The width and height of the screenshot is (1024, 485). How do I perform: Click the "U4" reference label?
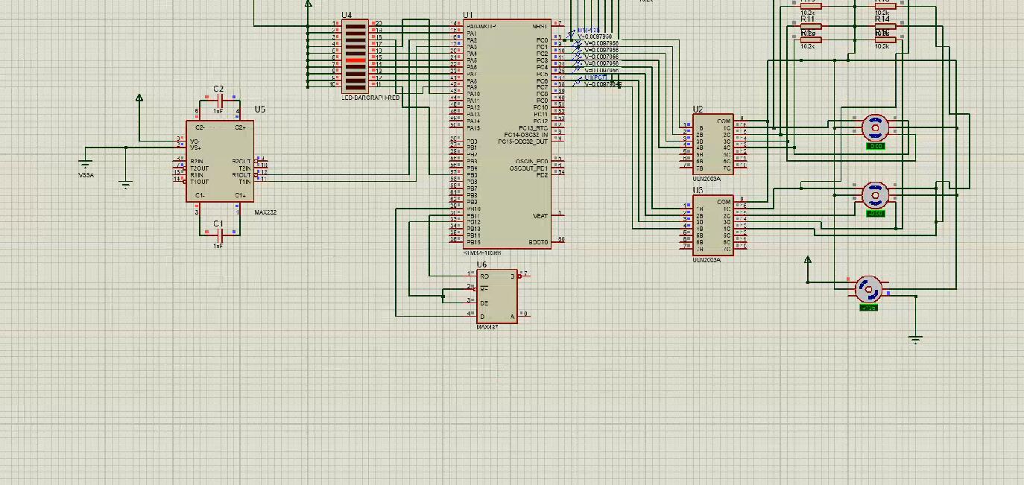pyautogui.click(x=347, y=15)
